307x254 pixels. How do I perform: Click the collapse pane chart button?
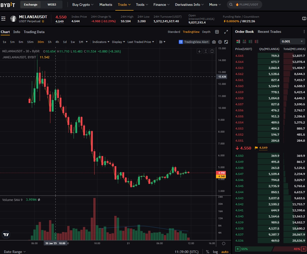[206, 51]
